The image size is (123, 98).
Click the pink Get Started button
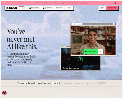[112, 8]
